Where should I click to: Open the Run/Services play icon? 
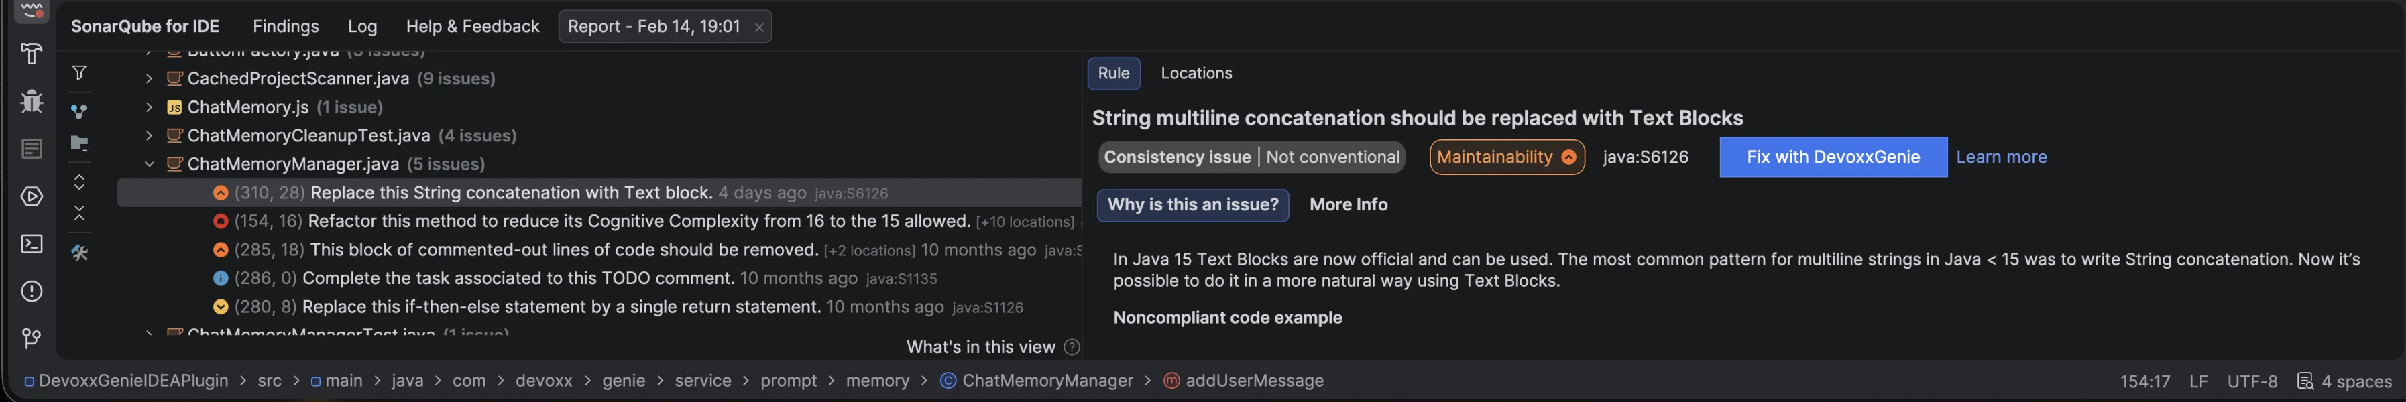click(x=32, y=197)
